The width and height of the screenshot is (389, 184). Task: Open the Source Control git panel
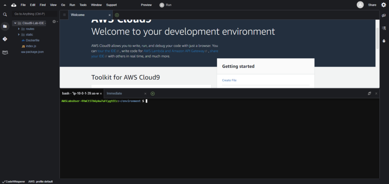[x=5, y=39]
